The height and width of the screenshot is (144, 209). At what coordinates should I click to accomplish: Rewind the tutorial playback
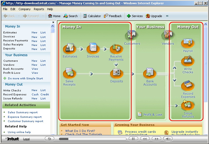click(x=145, y=139)
